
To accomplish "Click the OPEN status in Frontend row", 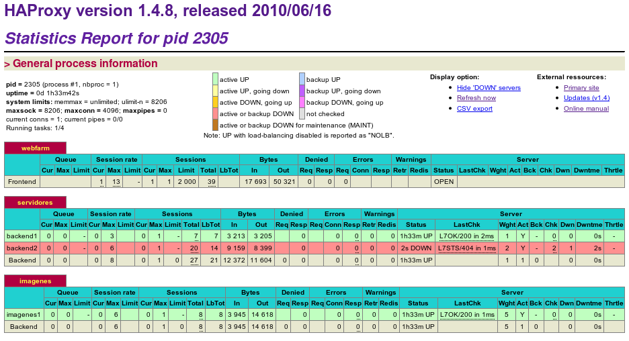I will tap(444, 181).
